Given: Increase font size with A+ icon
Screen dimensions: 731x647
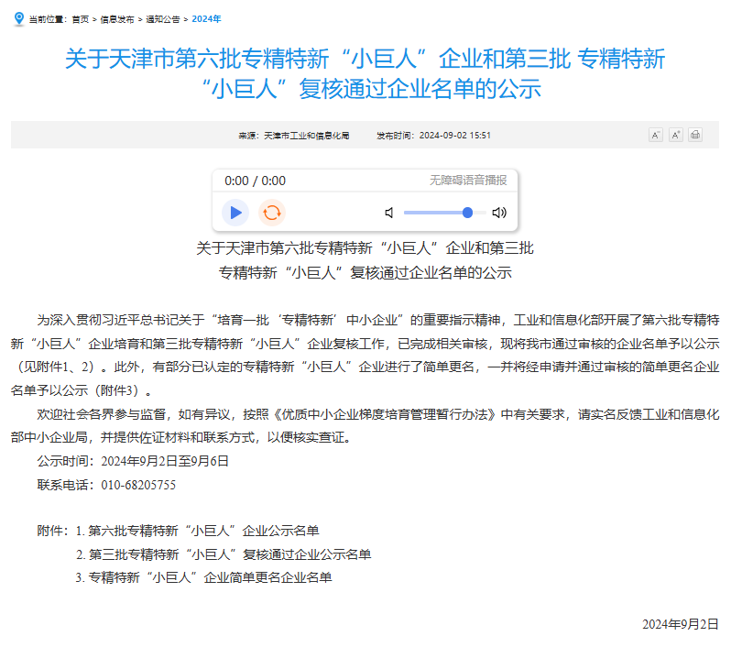Looking at the screenshot, I should 675,135.
